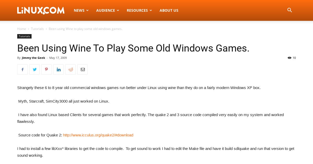Open the icculus.org quake2 download link
The height and width of the screenshot is (164, 313).
[98, 135]
